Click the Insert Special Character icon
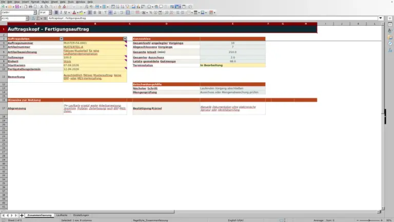Screen dimensions: 394x222 [149, 7]
